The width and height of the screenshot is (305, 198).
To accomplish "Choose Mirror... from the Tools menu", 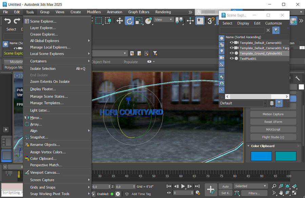I will 57,118.
